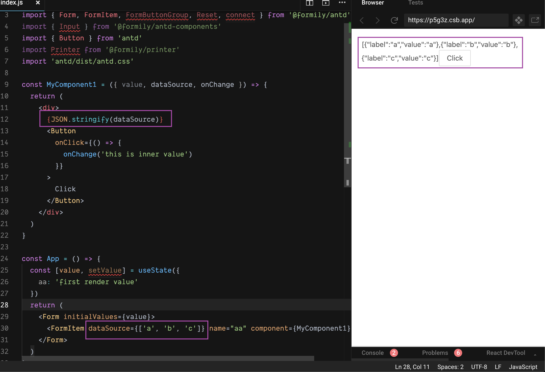Viewport: 545px width, 372px height.
Task: Click the JSON.stringify(dataSource) expression
Action: pyautogui.click(x=105, y=119)
